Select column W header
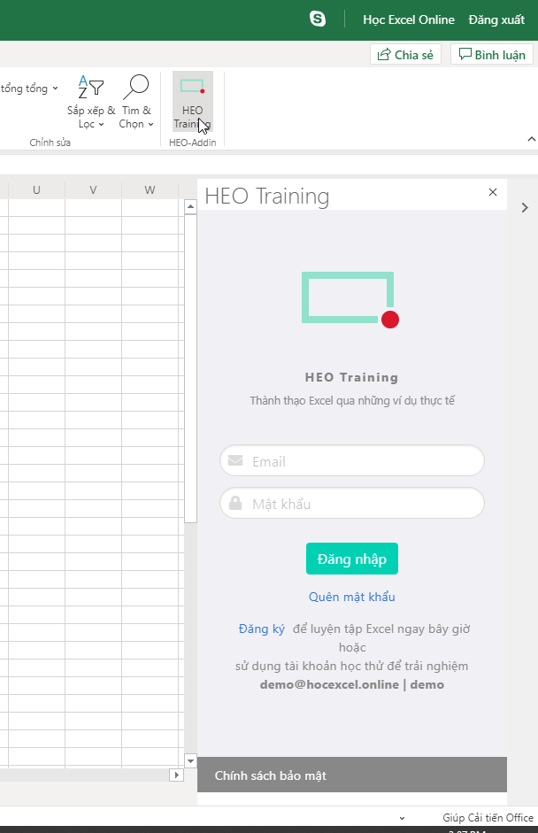 (x=150, y=189)
